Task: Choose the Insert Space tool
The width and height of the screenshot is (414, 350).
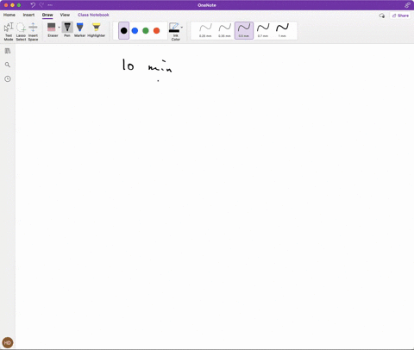Action: pyautogui.click(x=33, y=31)
